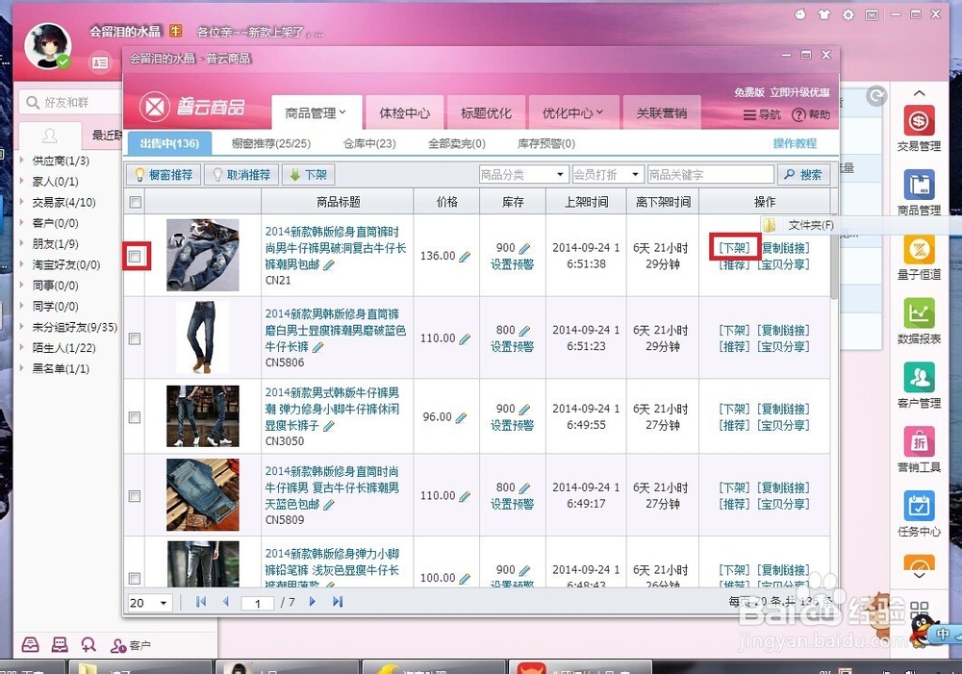The image size is (962, 674).
Task: Expand 供应商(1/3) contact group
Action: pos(22,160)
